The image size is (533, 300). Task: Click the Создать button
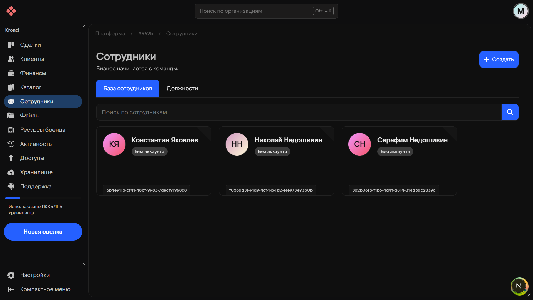point(499,59)
